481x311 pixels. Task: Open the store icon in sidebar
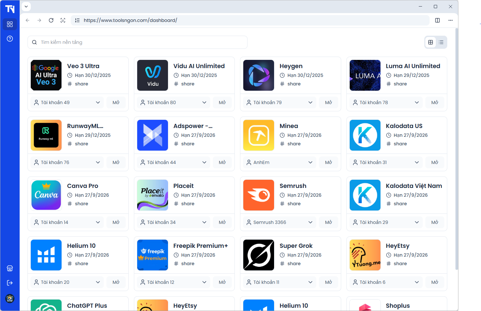click(x=10, y=268)
